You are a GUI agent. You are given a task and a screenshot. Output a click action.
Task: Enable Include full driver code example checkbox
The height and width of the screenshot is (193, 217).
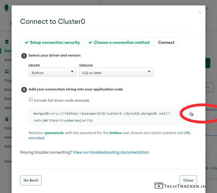click(x=31, y=100)
